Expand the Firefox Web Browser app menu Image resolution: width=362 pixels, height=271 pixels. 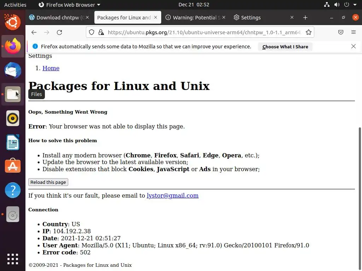click(x=69, y=5)
